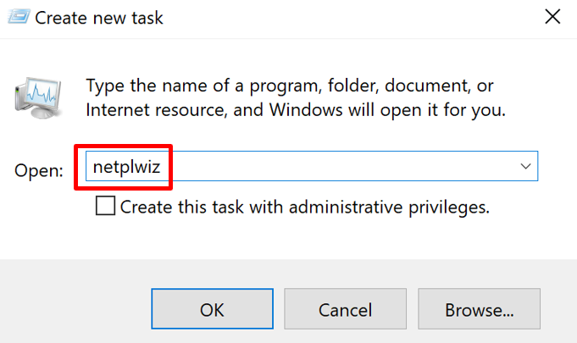
Task: Click the 'Open:' label
Action: coord(39,170)
